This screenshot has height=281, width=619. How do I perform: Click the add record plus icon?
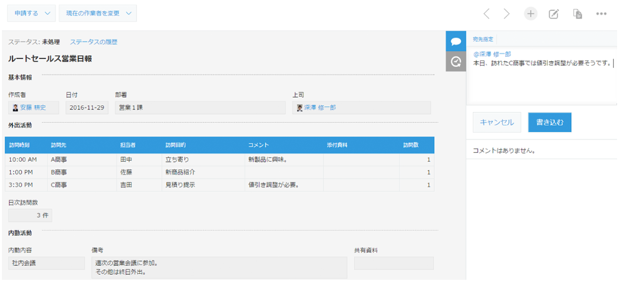pyautogui.click(x=530, y=13)
